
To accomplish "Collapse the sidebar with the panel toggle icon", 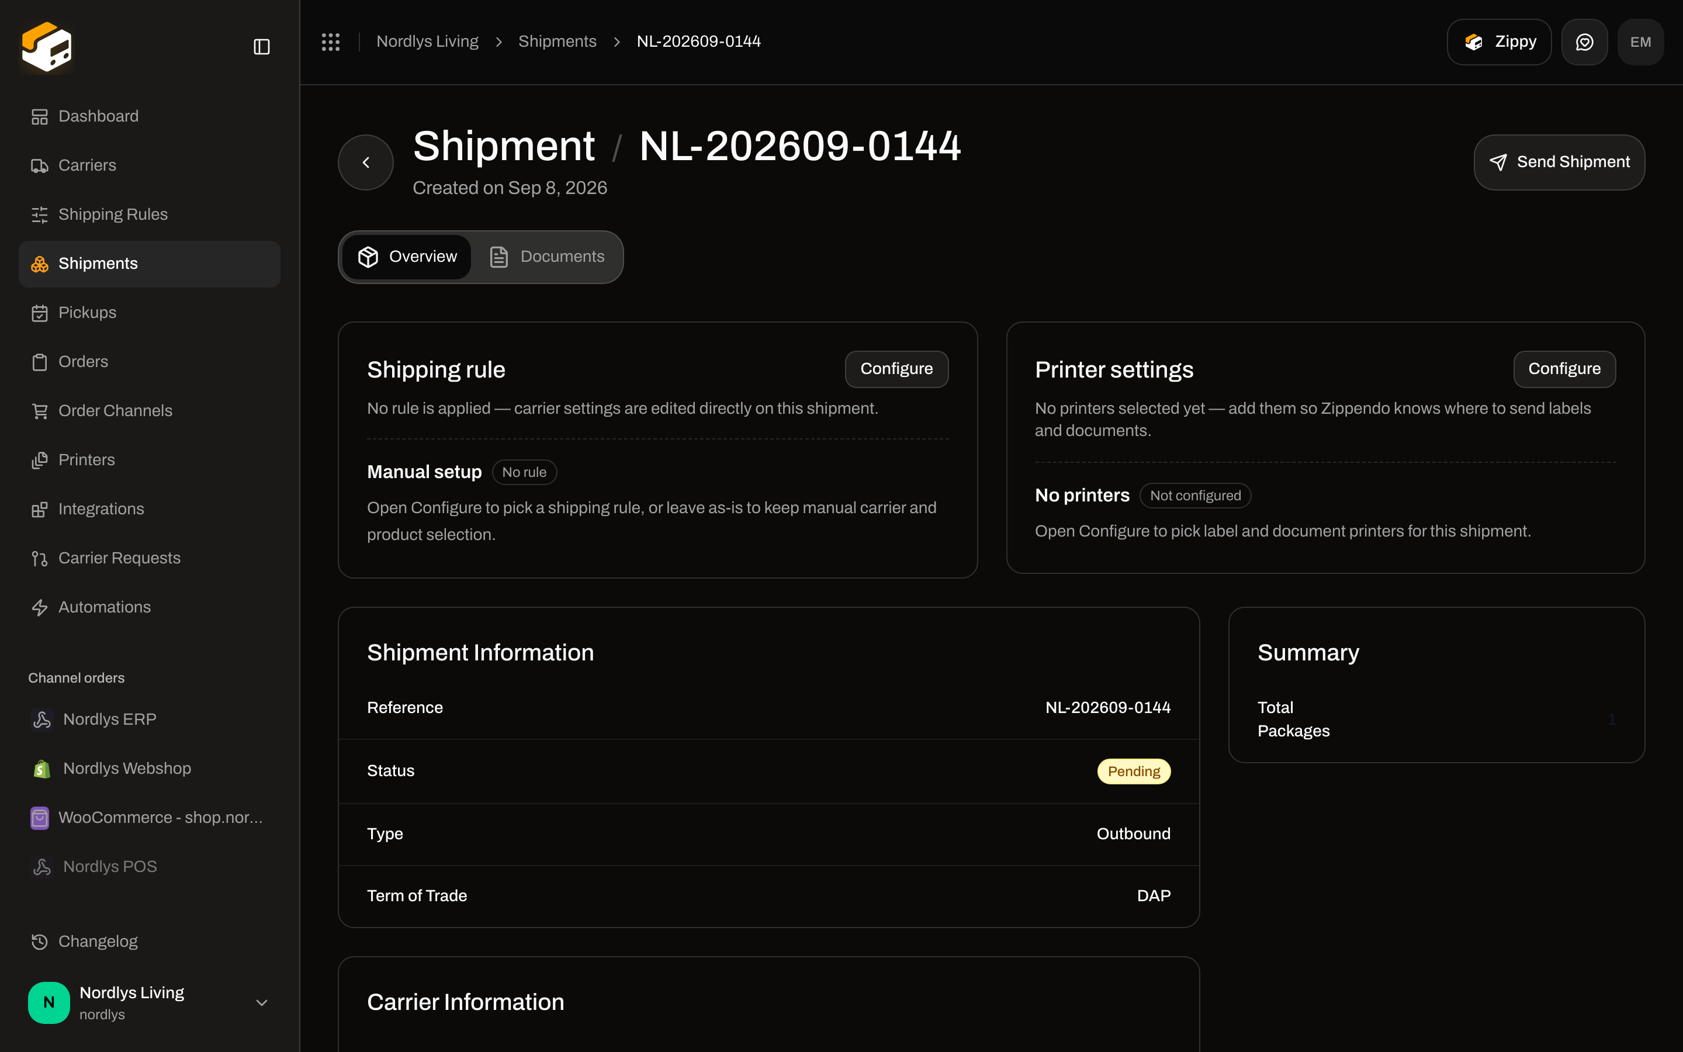I will tap(261, 47).
